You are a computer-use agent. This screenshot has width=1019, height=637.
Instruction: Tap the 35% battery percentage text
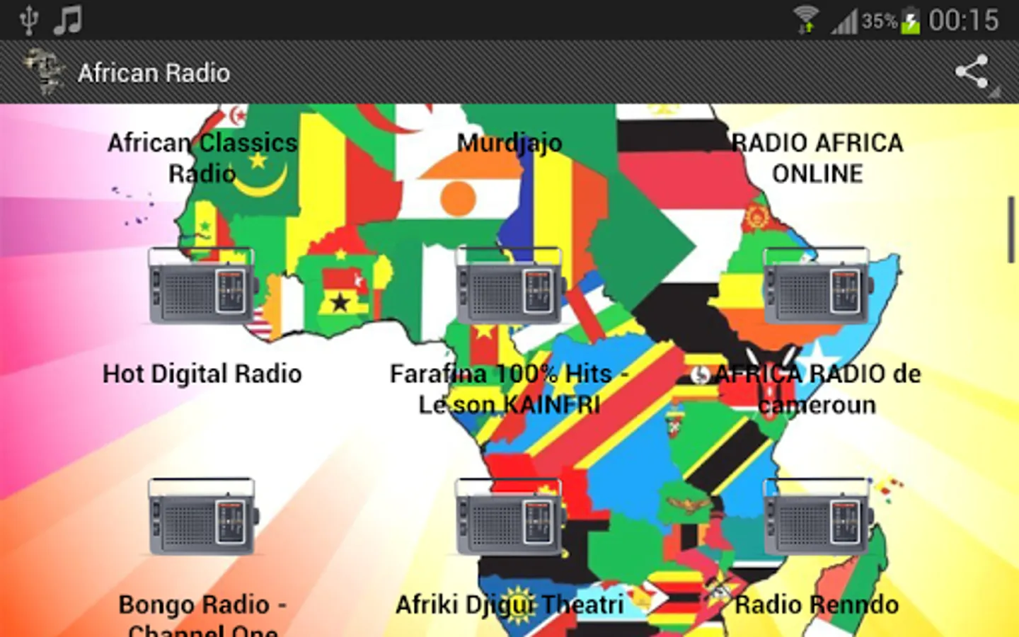(880, 21)
